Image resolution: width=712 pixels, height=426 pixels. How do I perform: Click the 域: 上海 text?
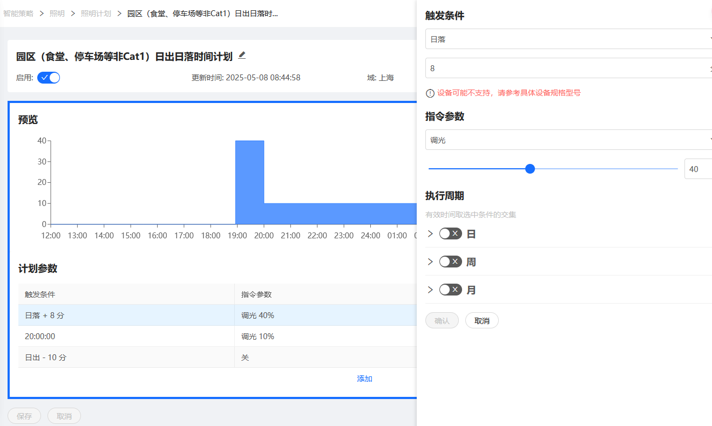point(381,78)
